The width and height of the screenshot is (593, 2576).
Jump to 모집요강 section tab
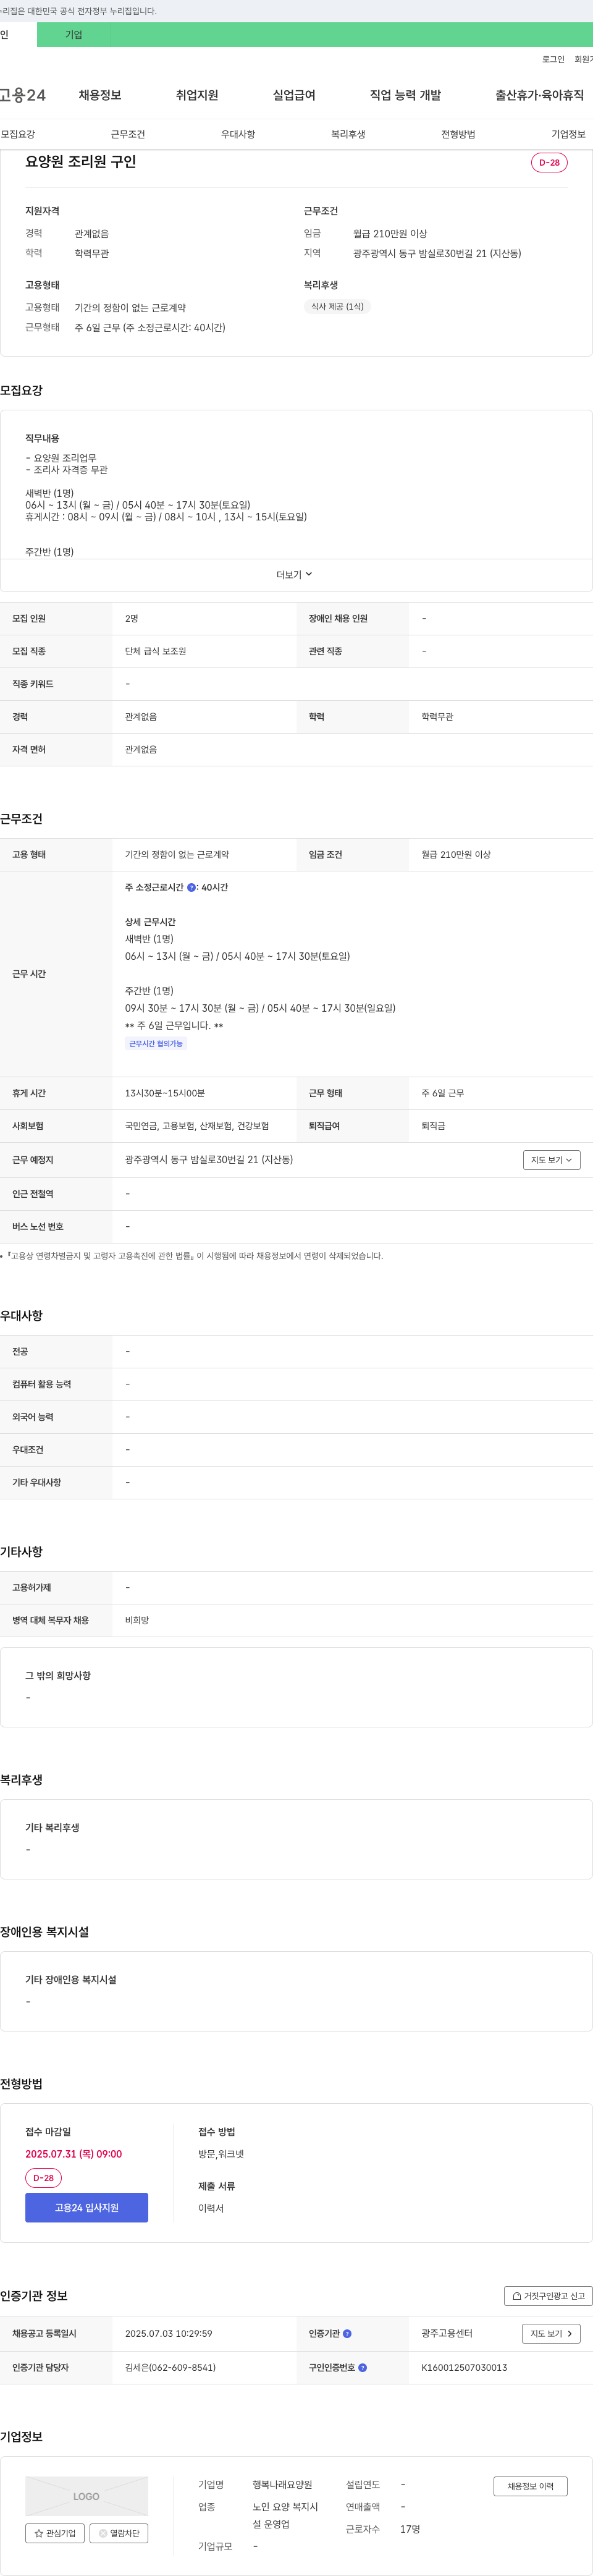pyautogui.click(x=18, y=134)
